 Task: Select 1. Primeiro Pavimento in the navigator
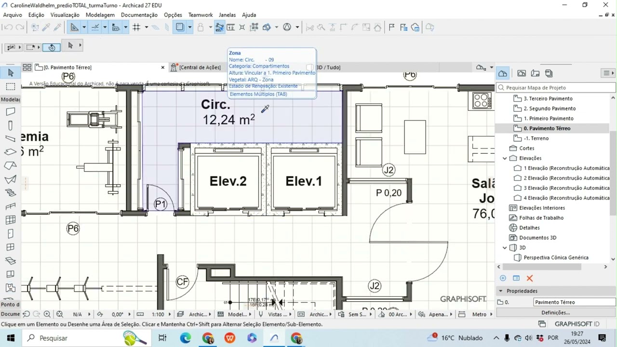coord(549,119)
